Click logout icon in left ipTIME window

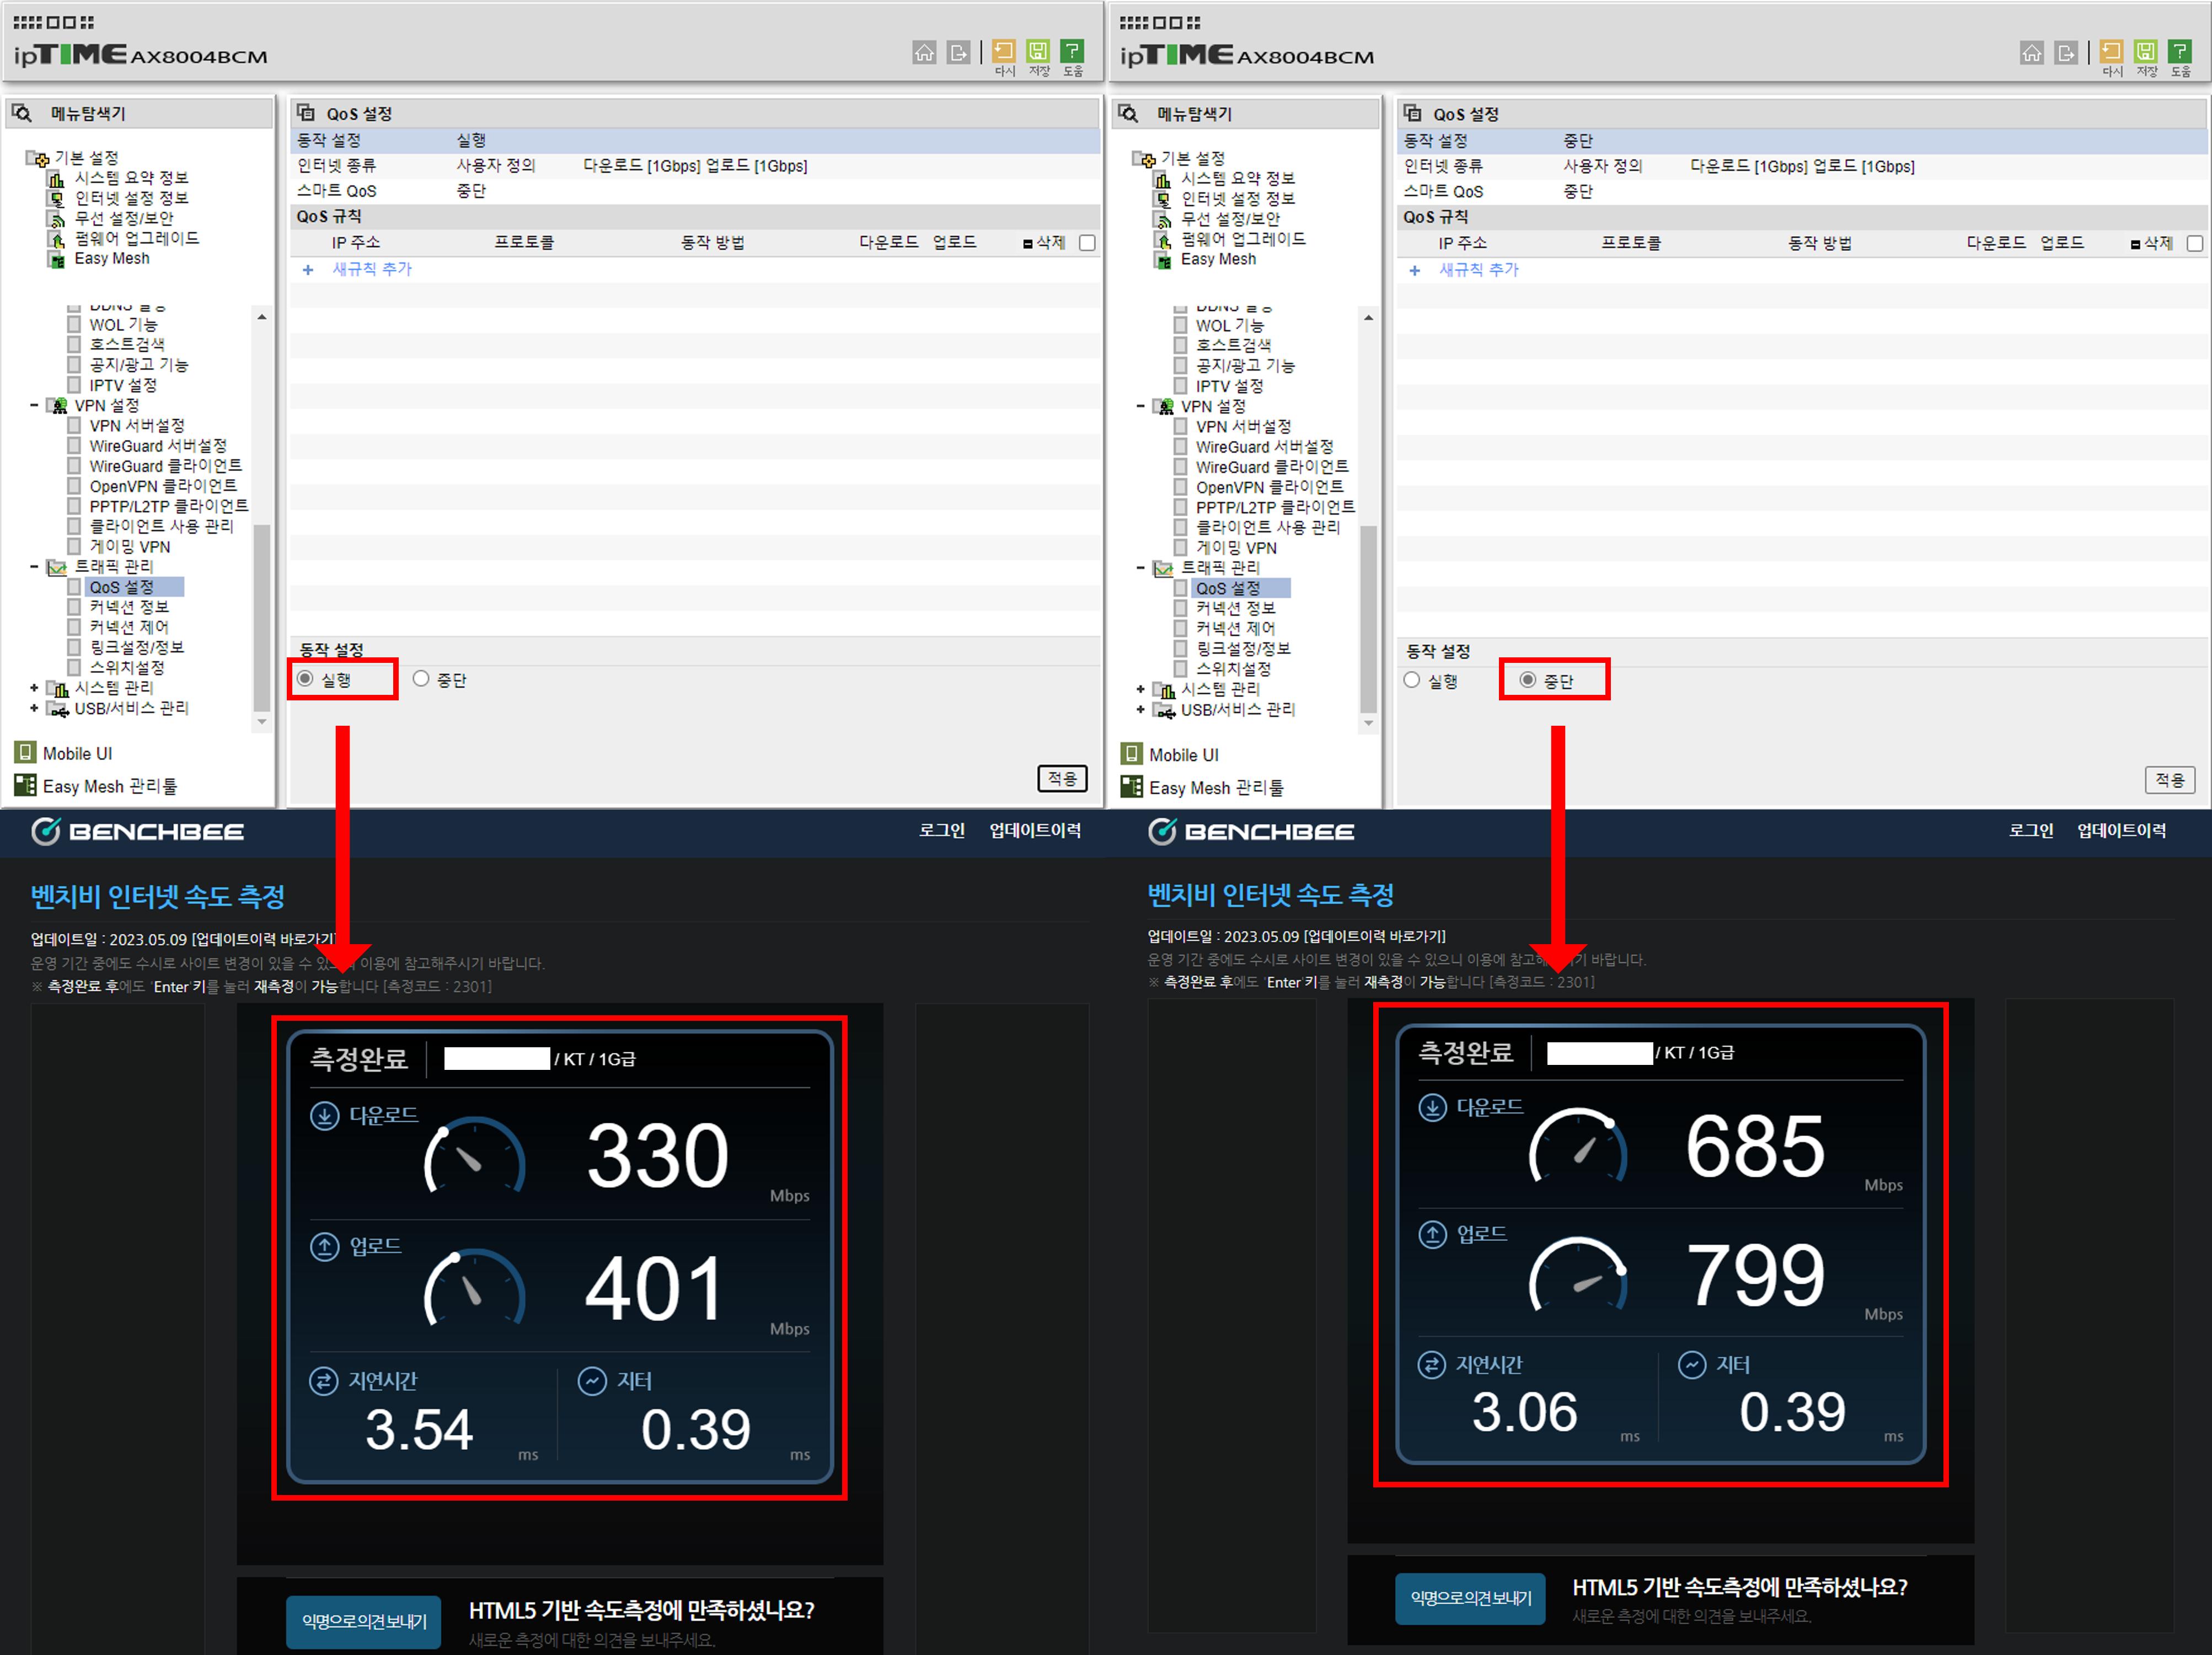click(958, 52)
